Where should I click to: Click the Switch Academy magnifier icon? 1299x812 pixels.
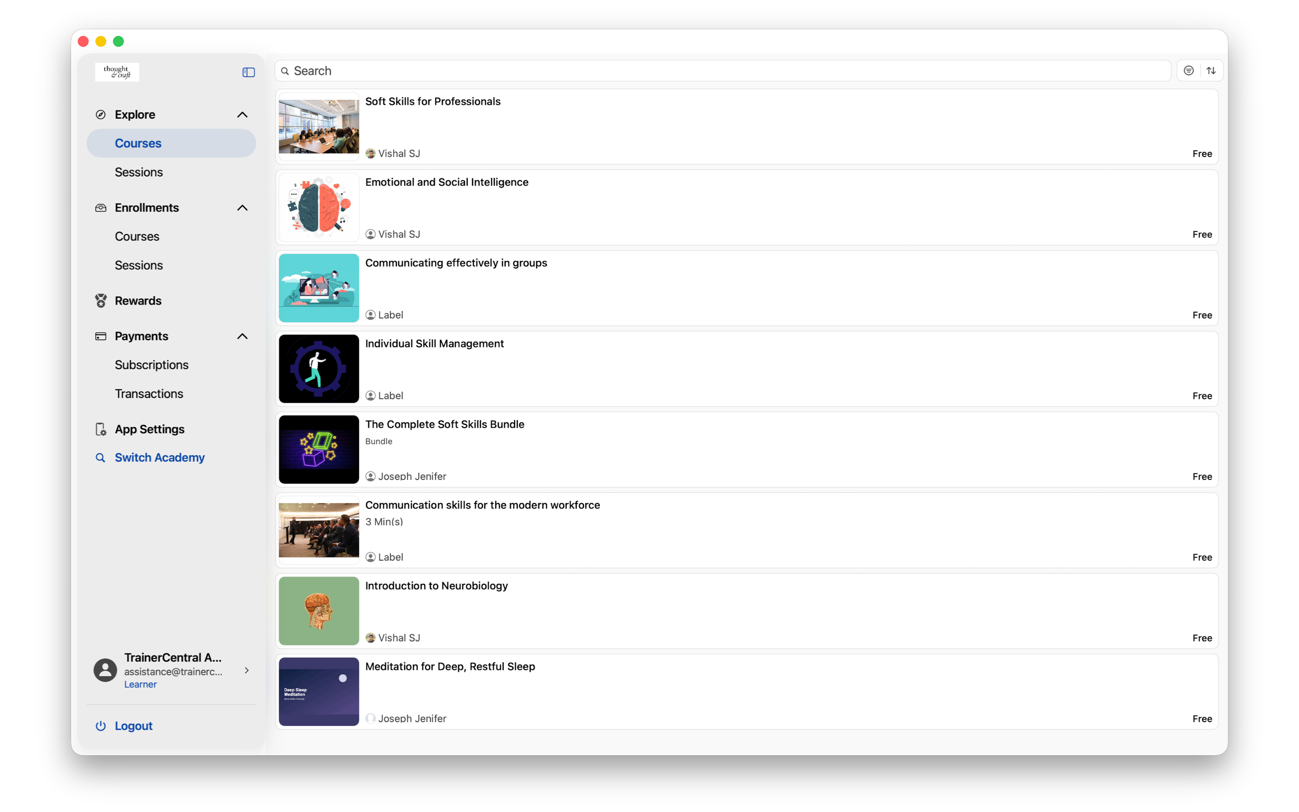coord(101,457)
